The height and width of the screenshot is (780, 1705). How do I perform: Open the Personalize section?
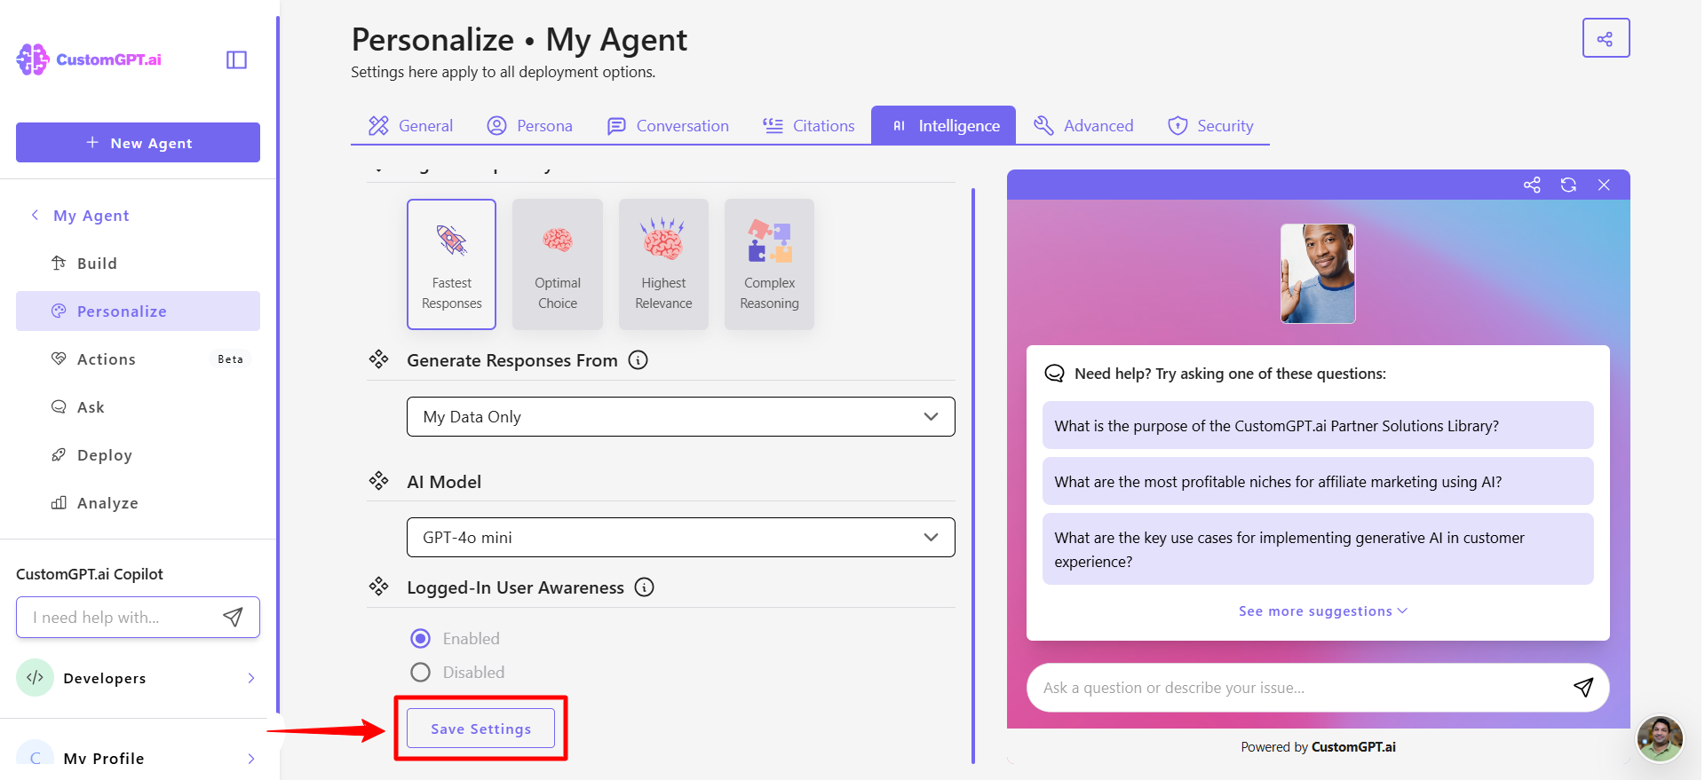[138, 311]
